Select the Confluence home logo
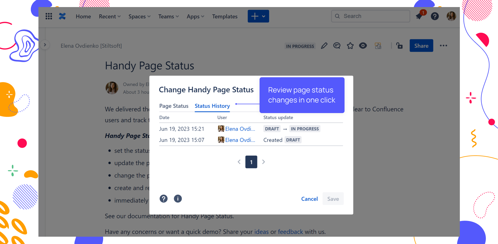 [x=63, y=16]
